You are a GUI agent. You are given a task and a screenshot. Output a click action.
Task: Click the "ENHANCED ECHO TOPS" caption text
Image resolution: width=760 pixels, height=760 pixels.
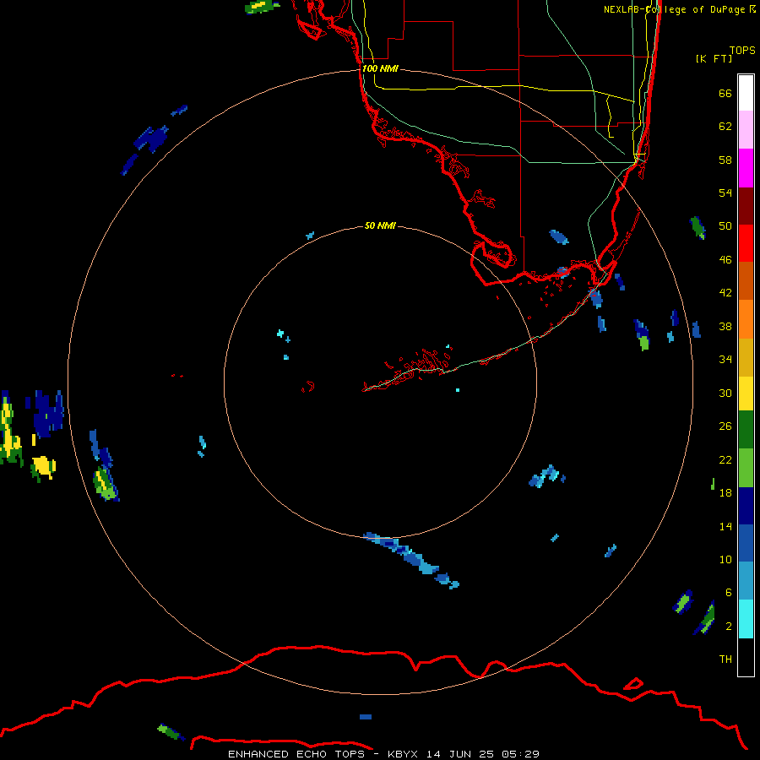(297, 754)
